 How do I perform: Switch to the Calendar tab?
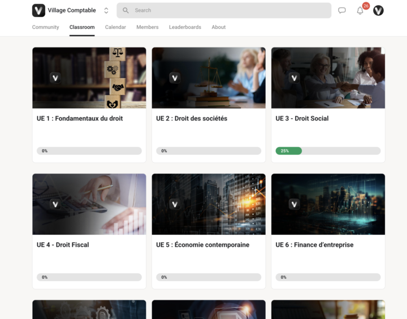click(x=115, y=27)
